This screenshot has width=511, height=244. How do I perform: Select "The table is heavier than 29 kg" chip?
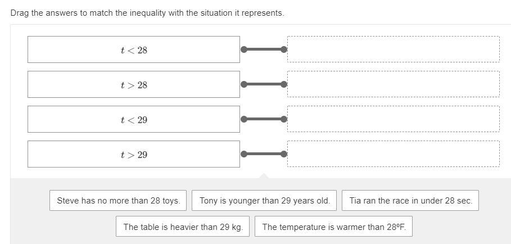tap(183, 227)
